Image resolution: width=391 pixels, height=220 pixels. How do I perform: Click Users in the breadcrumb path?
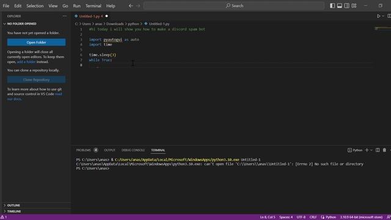tap(87, 24)
